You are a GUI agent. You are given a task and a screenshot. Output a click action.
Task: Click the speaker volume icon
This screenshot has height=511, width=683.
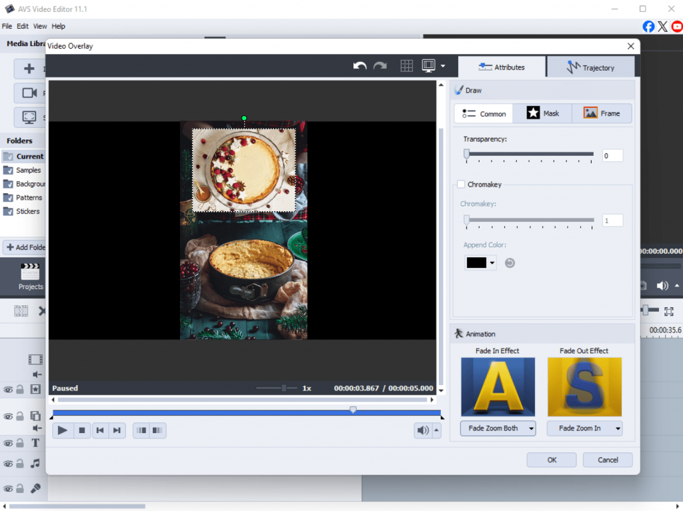click(423, 430)
